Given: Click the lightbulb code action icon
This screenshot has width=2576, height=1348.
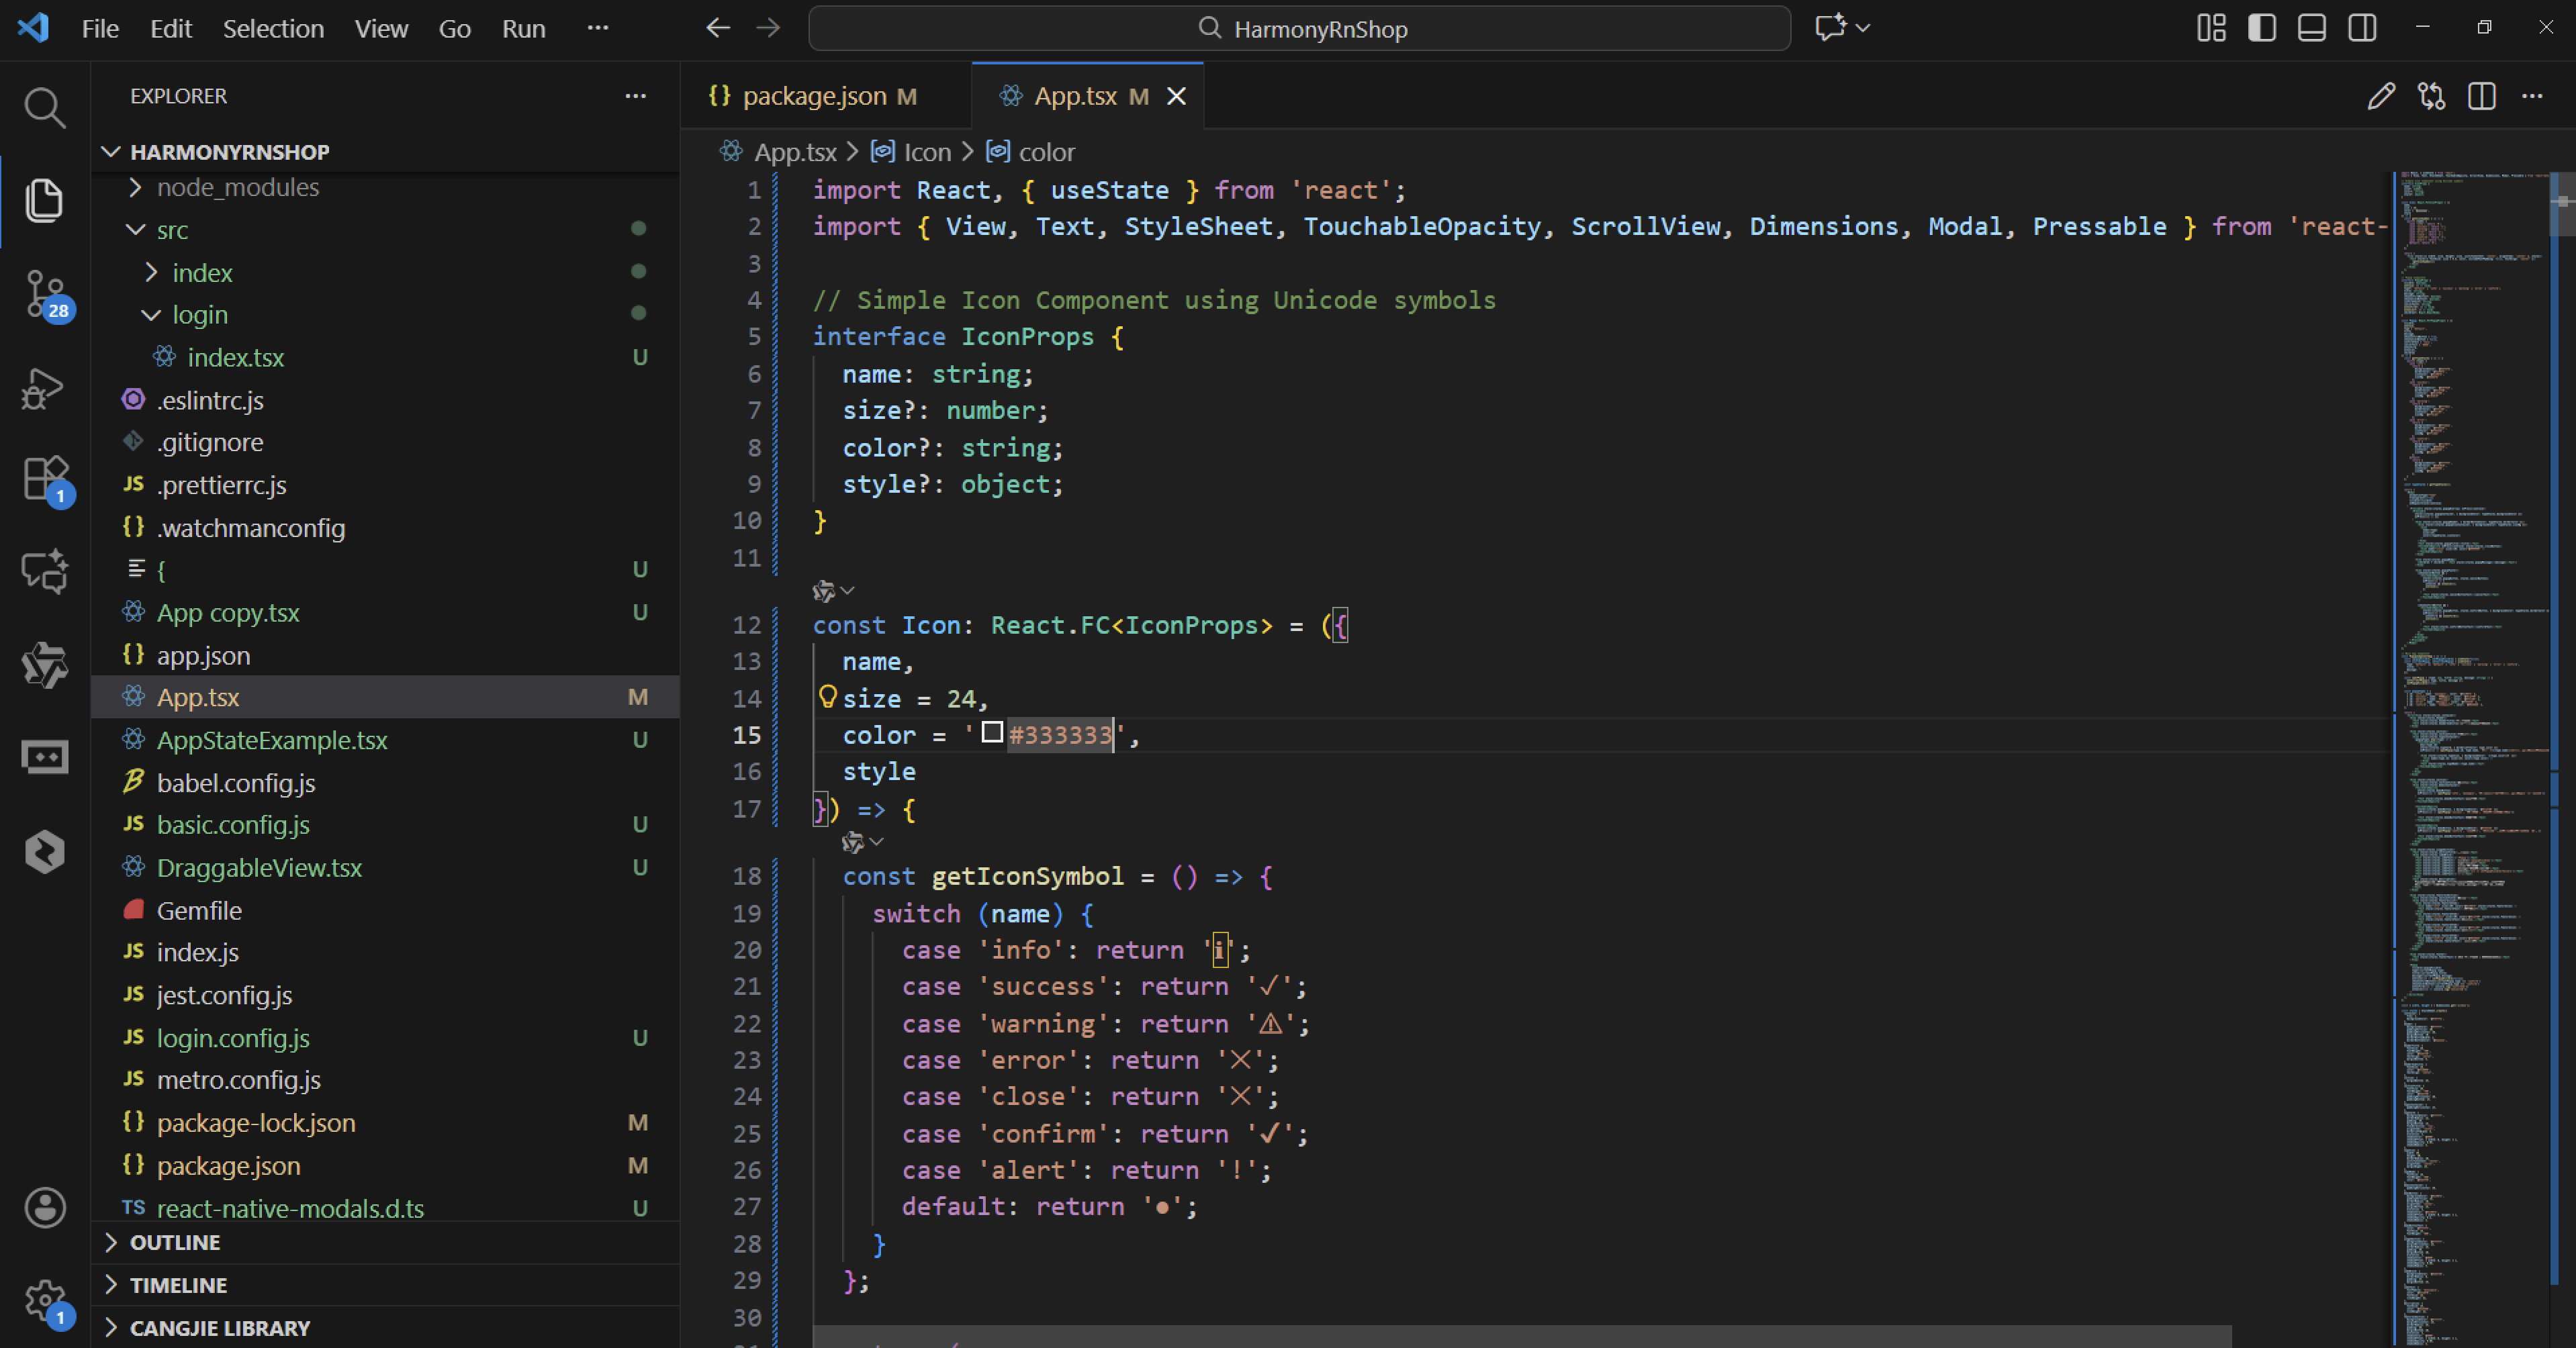Looking at the screenshot, I should (x=827, y=696).
